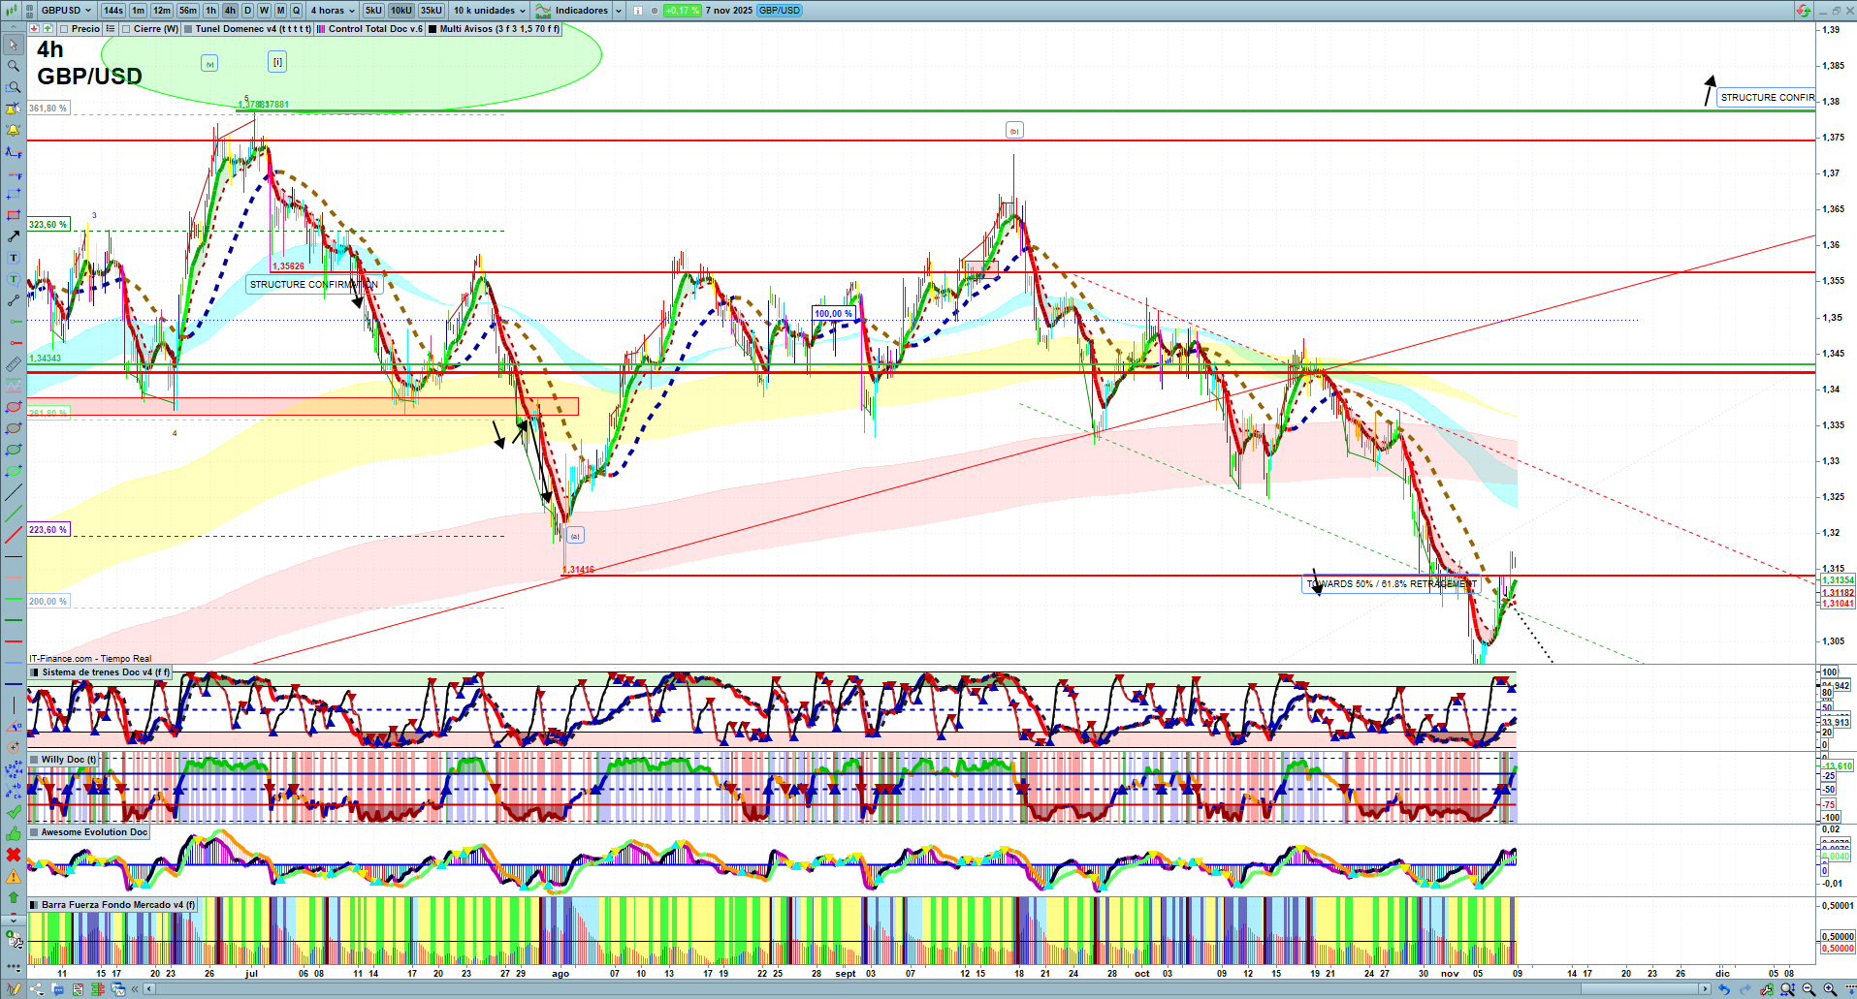Switch to the 1h timeframe
This screenshot has height=999, width=1857.
pyautogui.click(x=210, y=11)
